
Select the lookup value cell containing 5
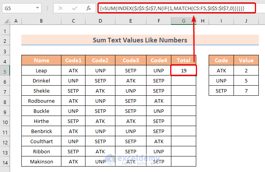click(246, 81)
